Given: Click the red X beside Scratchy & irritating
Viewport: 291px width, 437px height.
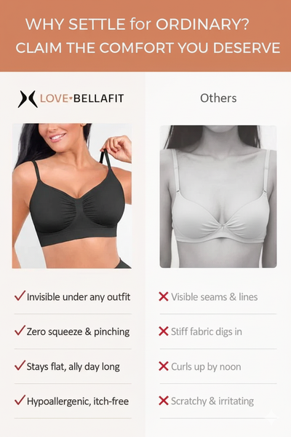Looking at the screenshot, I should [164, 401].
